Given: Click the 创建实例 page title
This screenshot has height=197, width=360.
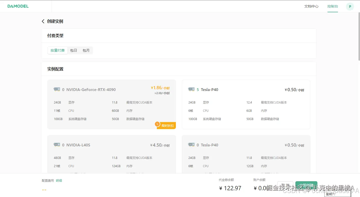Looking at the screenshot, I should [55, 21].
